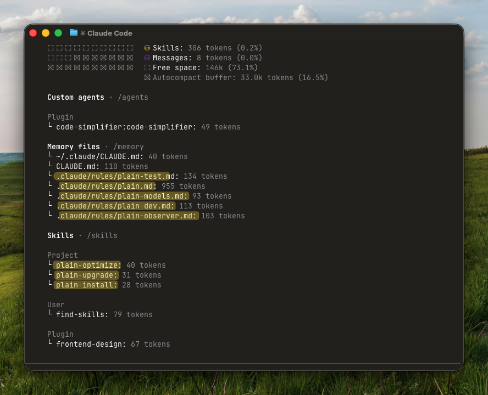Click the highlighted plain-upgrade skill
This screenshot has height=395, width=488.
coord(86,275)
